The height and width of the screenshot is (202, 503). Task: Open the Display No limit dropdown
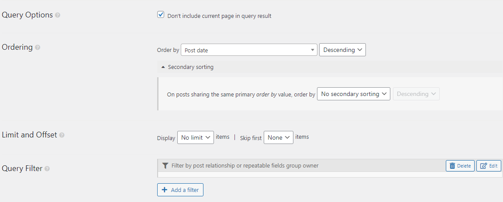(196, 137)
